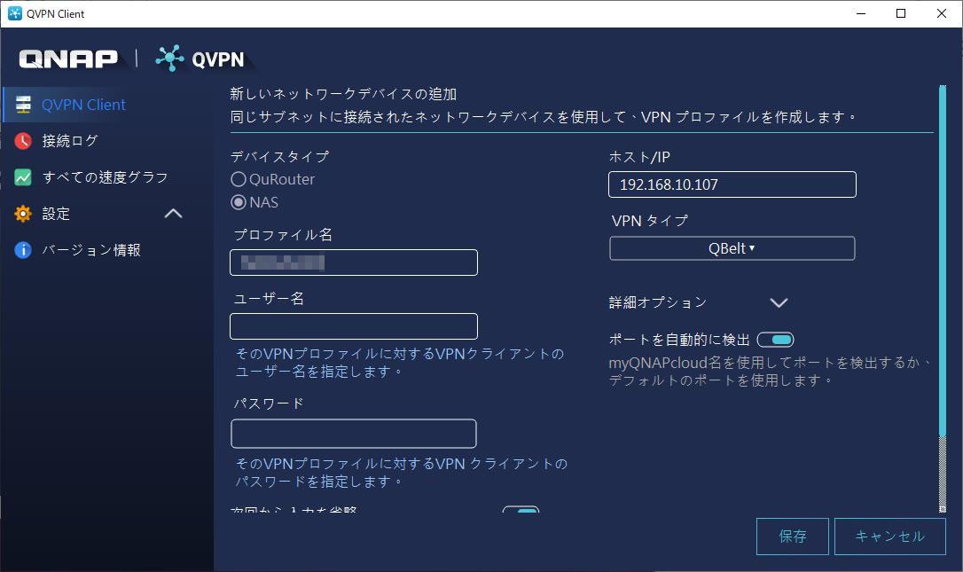Open the VPN type QBelt dropdown
This screenshot has width=963, height=572.
point(732,248)
